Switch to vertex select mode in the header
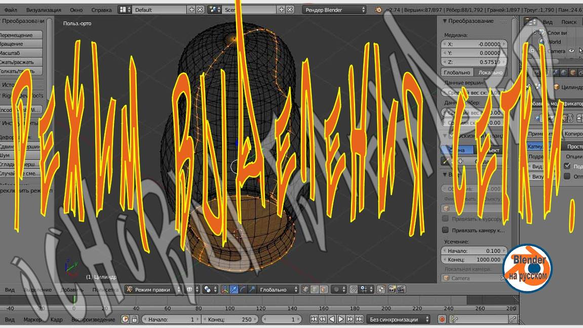Image resolution: width=583 pixels, height=328 pixels. point(305,289)
